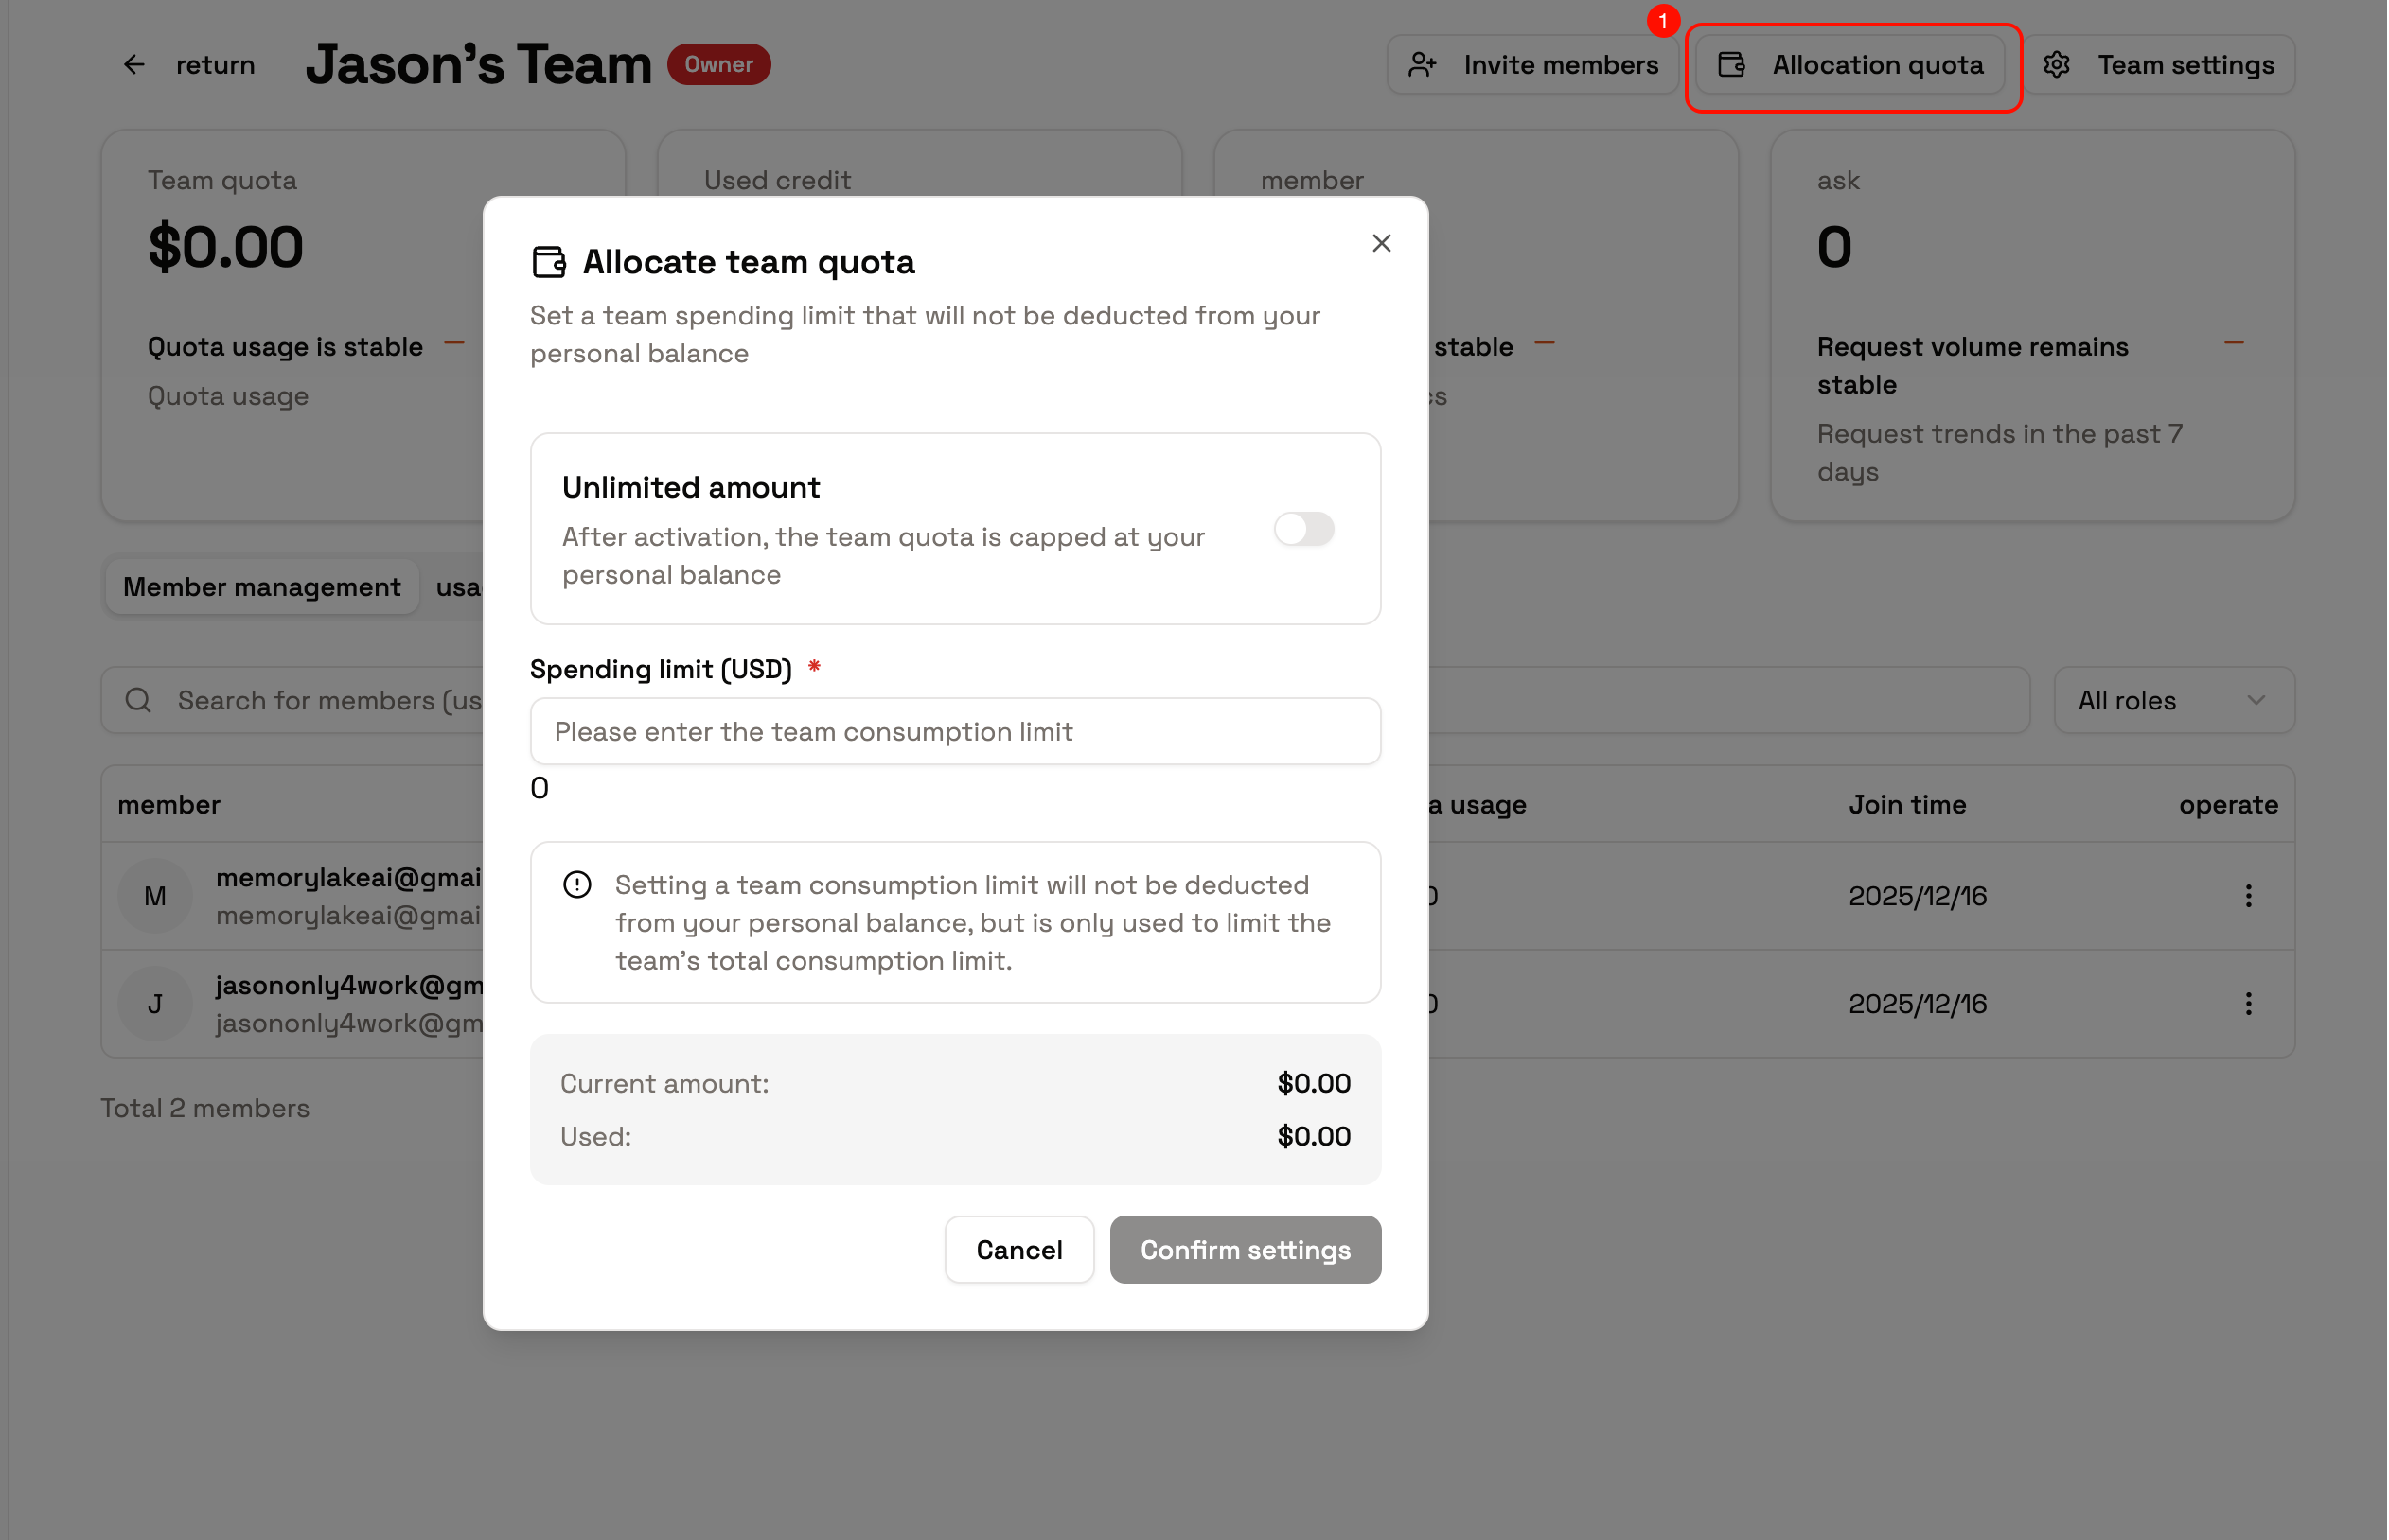
Task: Click the red notification badge above Allocation quota
Action: [x=1662, y=20]
